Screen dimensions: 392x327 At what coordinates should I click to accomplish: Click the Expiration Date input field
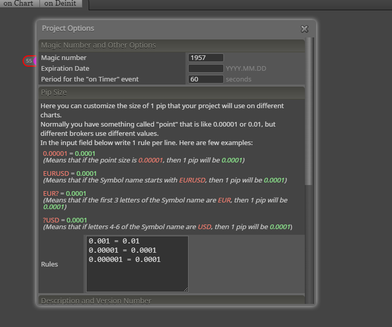point(206,69)
